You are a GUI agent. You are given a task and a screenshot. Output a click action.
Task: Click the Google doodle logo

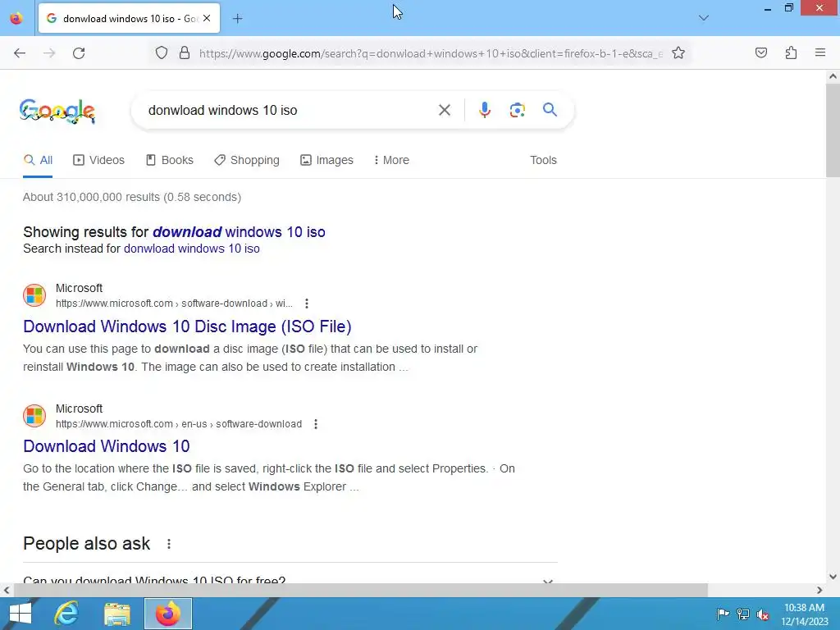[57, 111]
